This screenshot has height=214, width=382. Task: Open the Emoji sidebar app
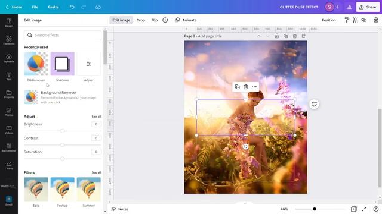(x=9, y=201)
